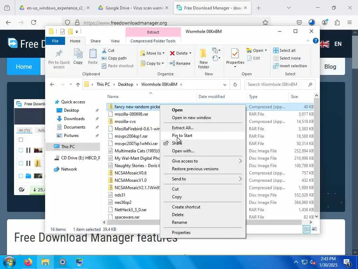The height and width of the screenshot is (269, 358).
Task: Open Firefox extensions puzzle icon
Action: pos(337,22)
